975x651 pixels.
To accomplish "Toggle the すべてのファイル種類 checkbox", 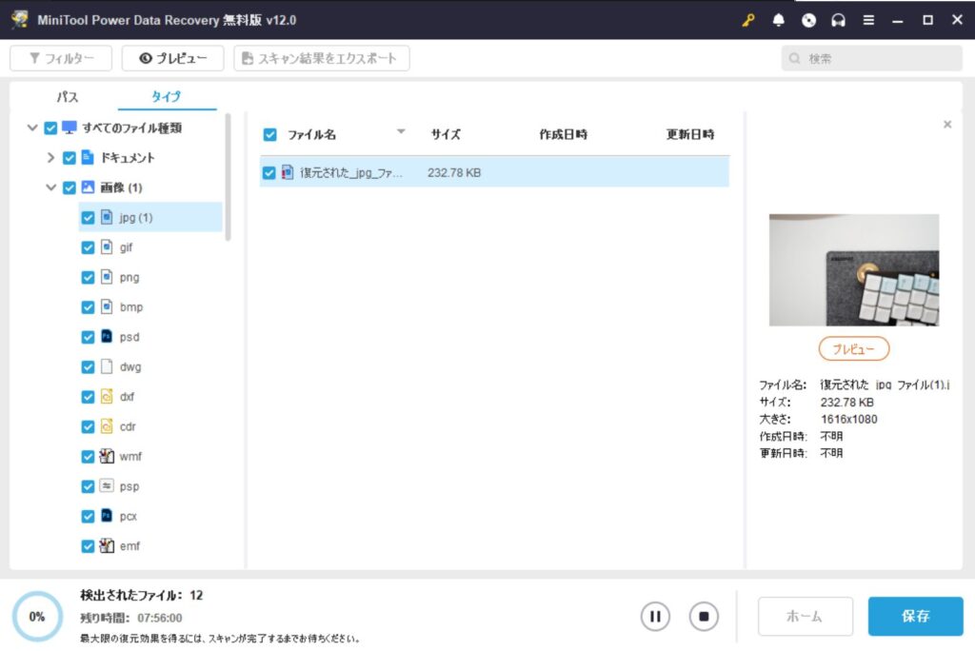I will tap(51, 128).
